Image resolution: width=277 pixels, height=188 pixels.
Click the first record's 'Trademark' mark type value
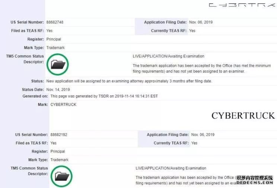pyautogui.click(x=55, y=48)
